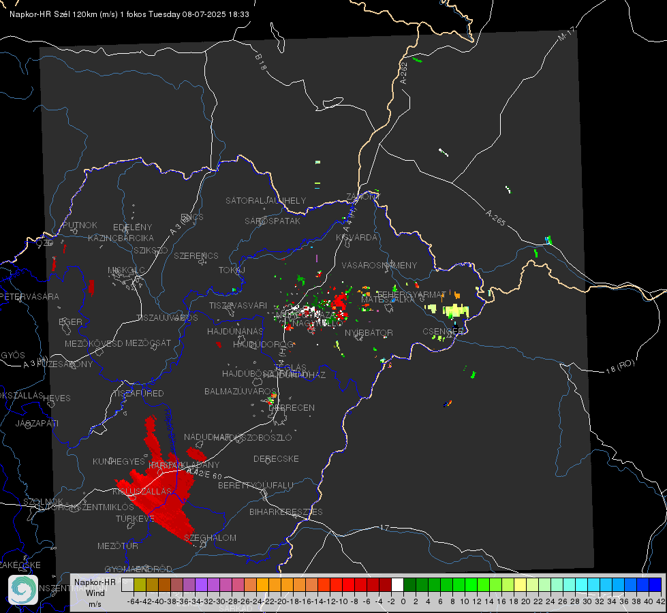Click the TISZAFÜRED city label
The image size is (667, 613).
pos(138,394)
